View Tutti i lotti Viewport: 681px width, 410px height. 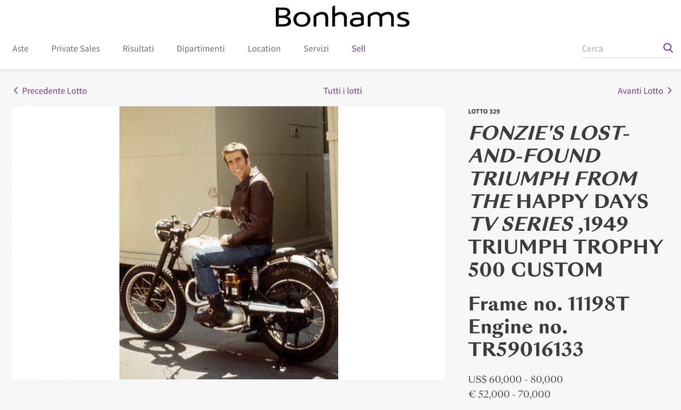343,91
